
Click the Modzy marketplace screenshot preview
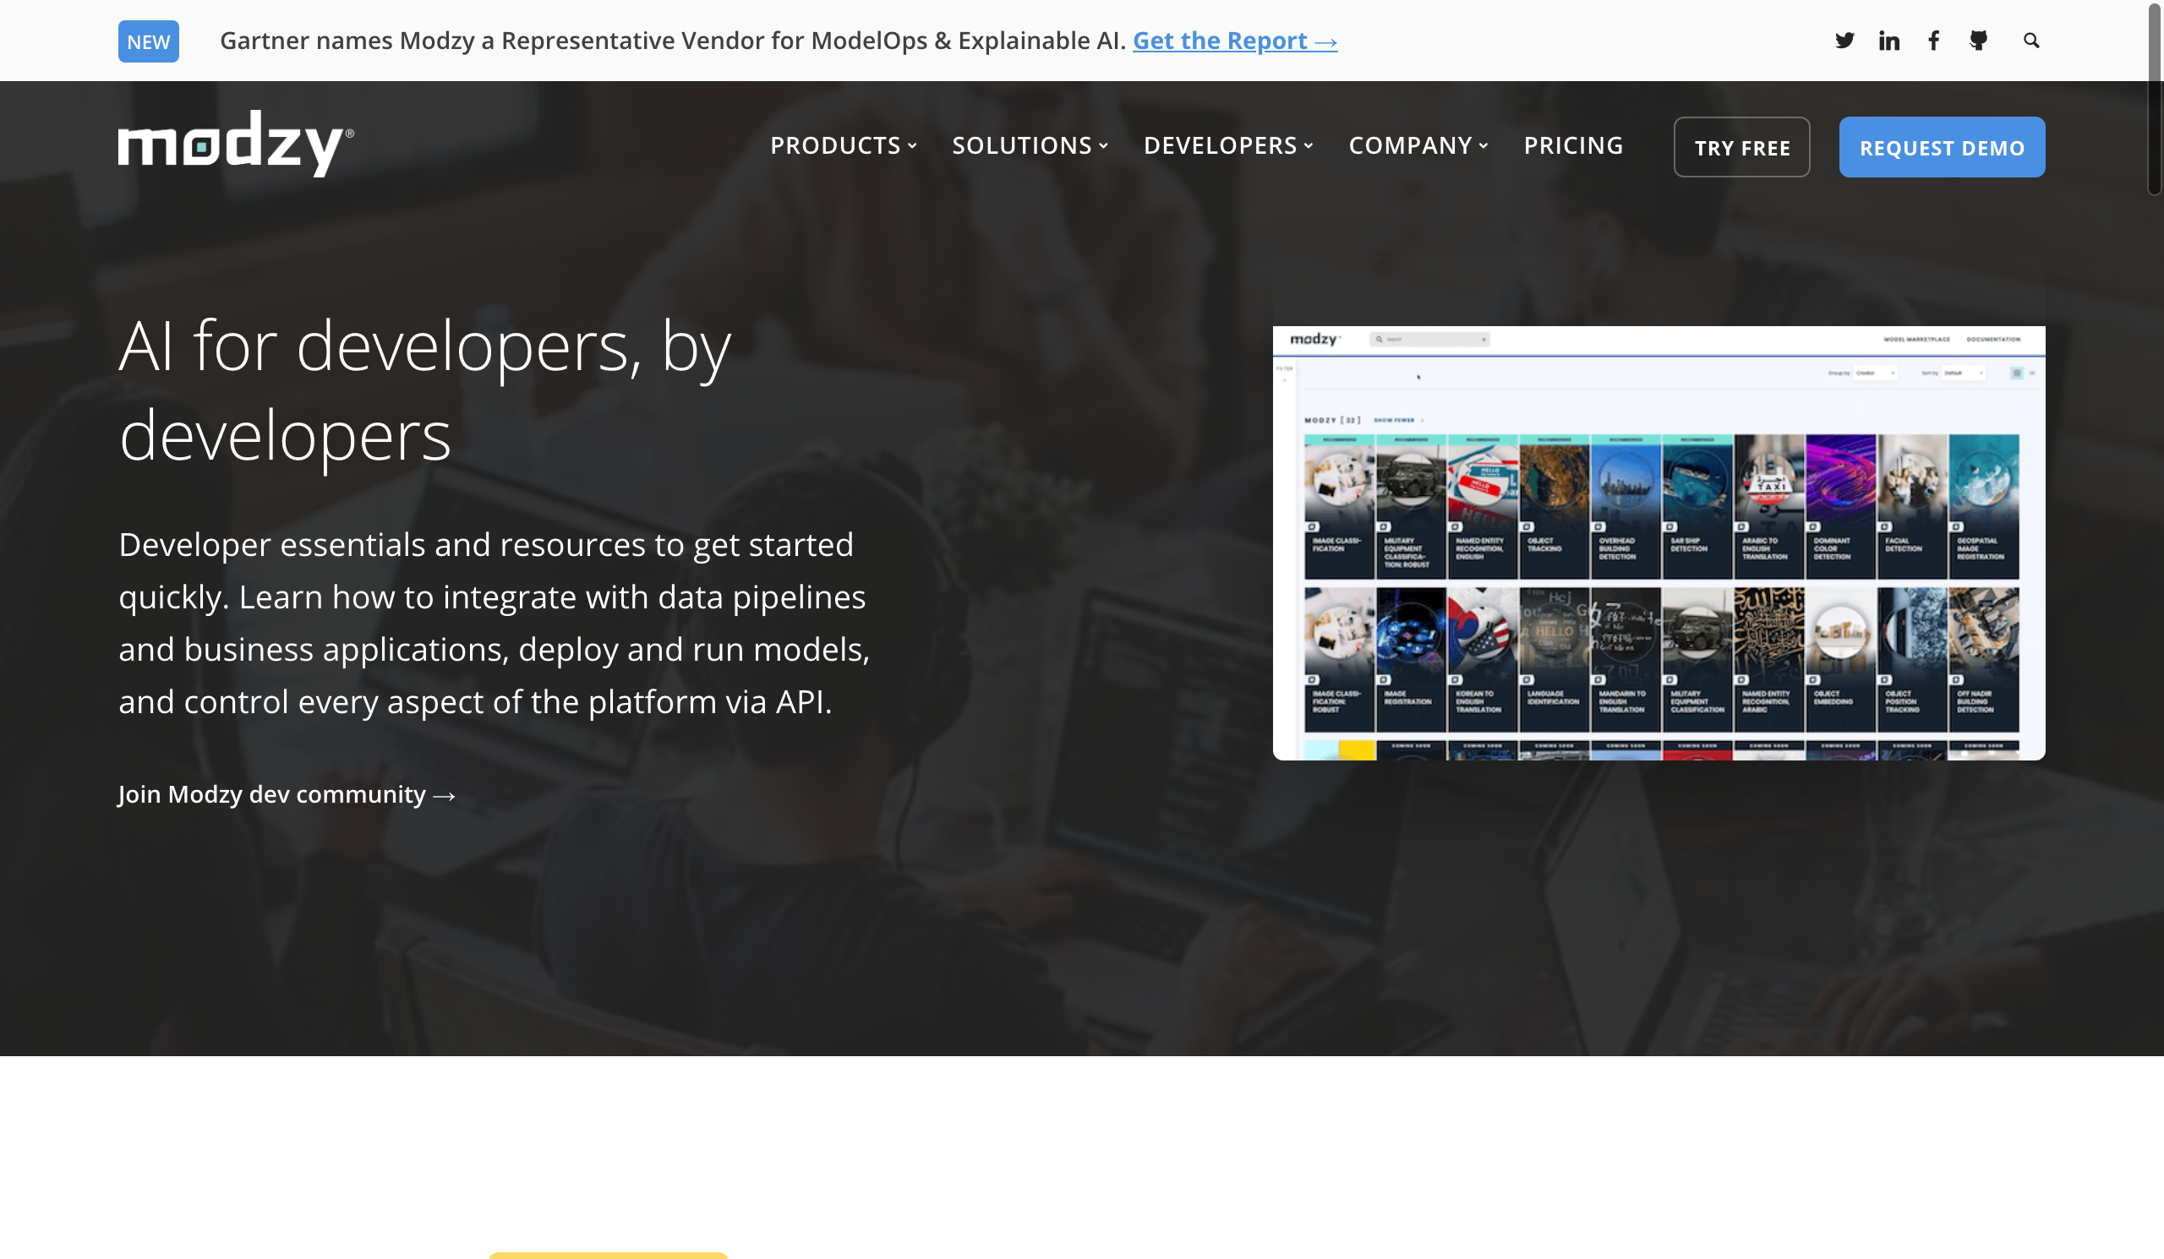pyautogui.click(x=1659, y=543)
